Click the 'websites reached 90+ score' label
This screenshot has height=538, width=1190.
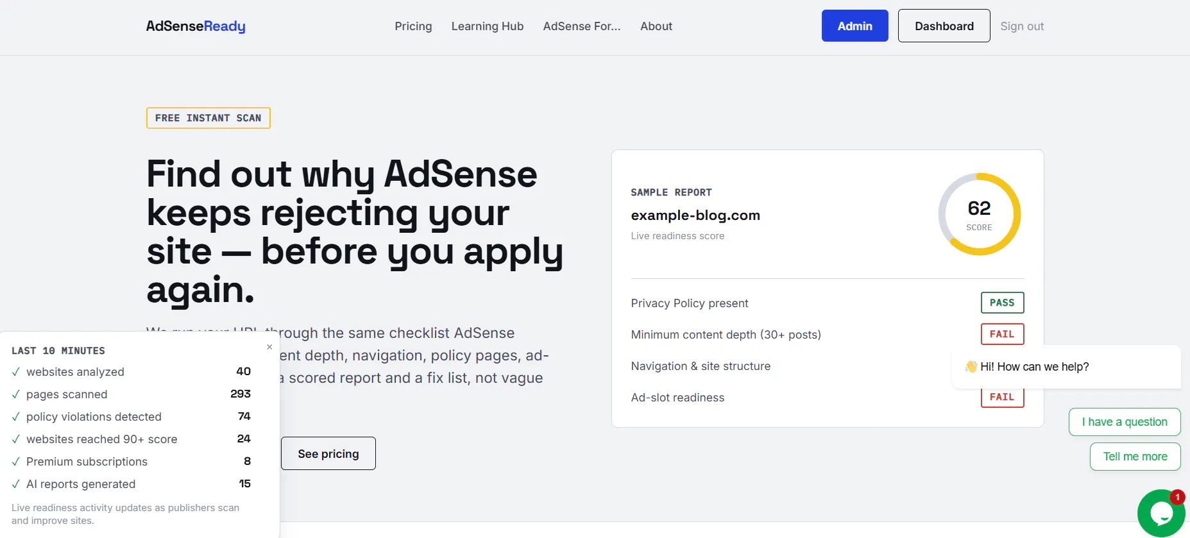click(x=101, y=439)
